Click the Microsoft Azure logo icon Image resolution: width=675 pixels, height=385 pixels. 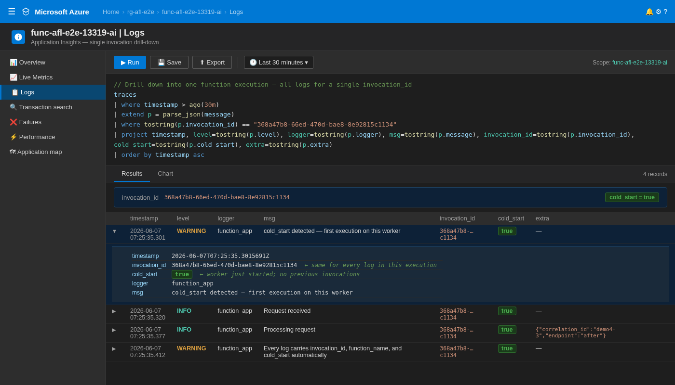[x=26, y=12]
